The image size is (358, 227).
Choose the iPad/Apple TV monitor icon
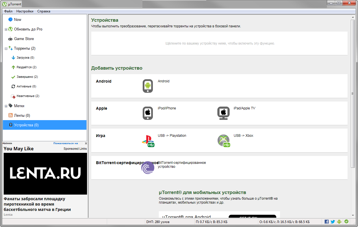(224, 113)
